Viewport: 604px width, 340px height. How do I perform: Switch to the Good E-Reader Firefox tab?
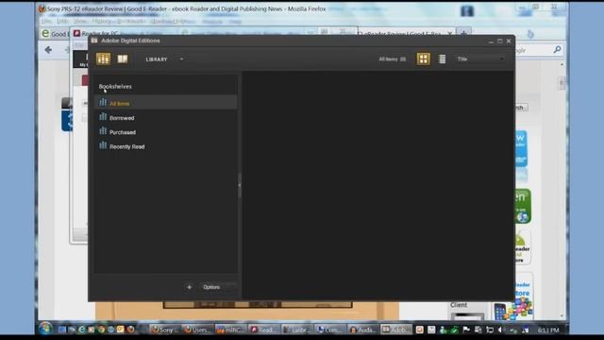[x=55, y=34]
